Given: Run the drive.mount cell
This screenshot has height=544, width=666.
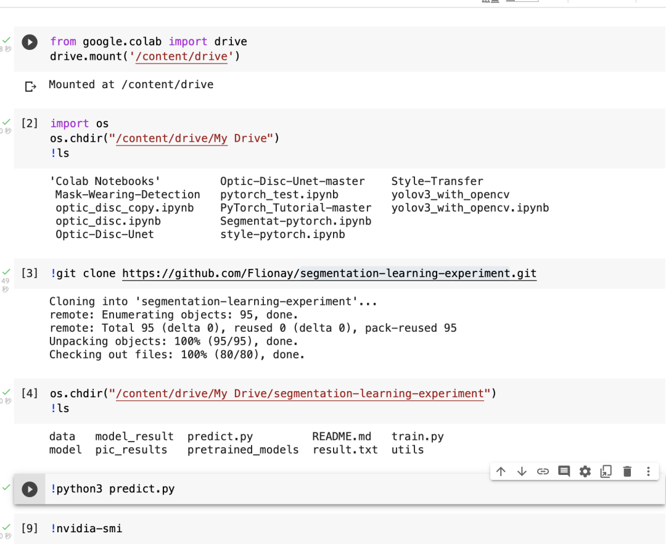Looking at the screenshot, I should [x=30, y=42].
